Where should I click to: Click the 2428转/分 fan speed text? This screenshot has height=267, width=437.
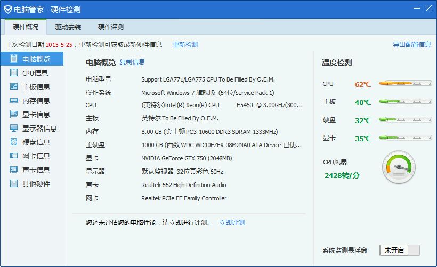(x=342, y=175)
